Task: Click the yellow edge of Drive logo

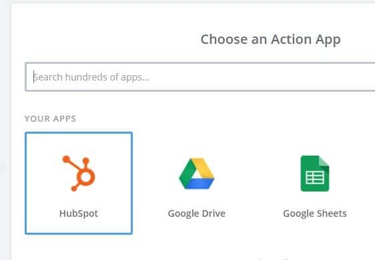Action: tap(204, 168)
